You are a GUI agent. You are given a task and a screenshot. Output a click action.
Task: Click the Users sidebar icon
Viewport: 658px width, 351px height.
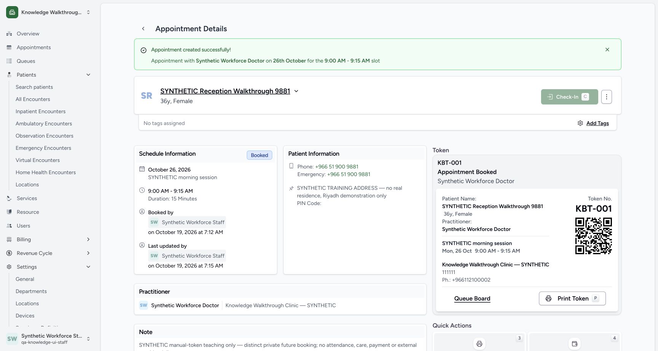[9, 226]
